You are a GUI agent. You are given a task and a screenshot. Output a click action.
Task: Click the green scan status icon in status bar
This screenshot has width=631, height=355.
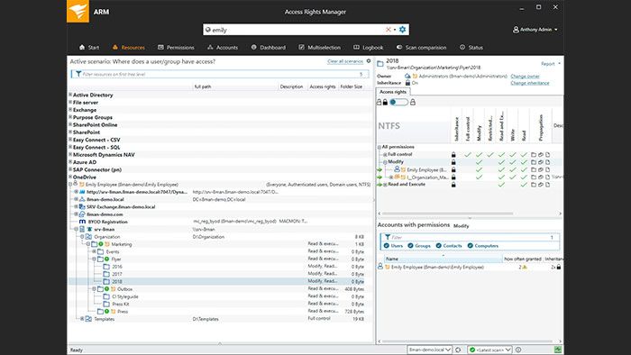(x=557, y=350)
